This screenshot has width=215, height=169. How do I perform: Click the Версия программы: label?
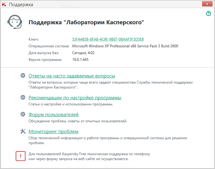point(45,60)
